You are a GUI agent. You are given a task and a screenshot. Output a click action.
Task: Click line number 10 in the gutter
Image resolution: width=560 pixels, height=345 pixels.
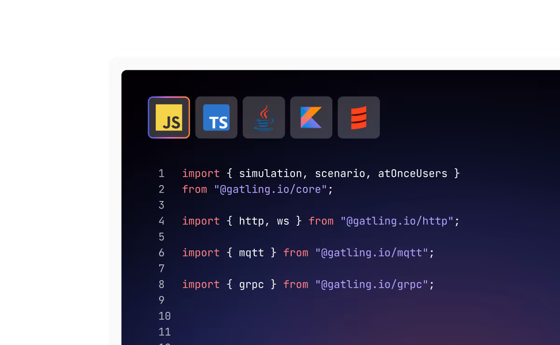click(165, 316)
